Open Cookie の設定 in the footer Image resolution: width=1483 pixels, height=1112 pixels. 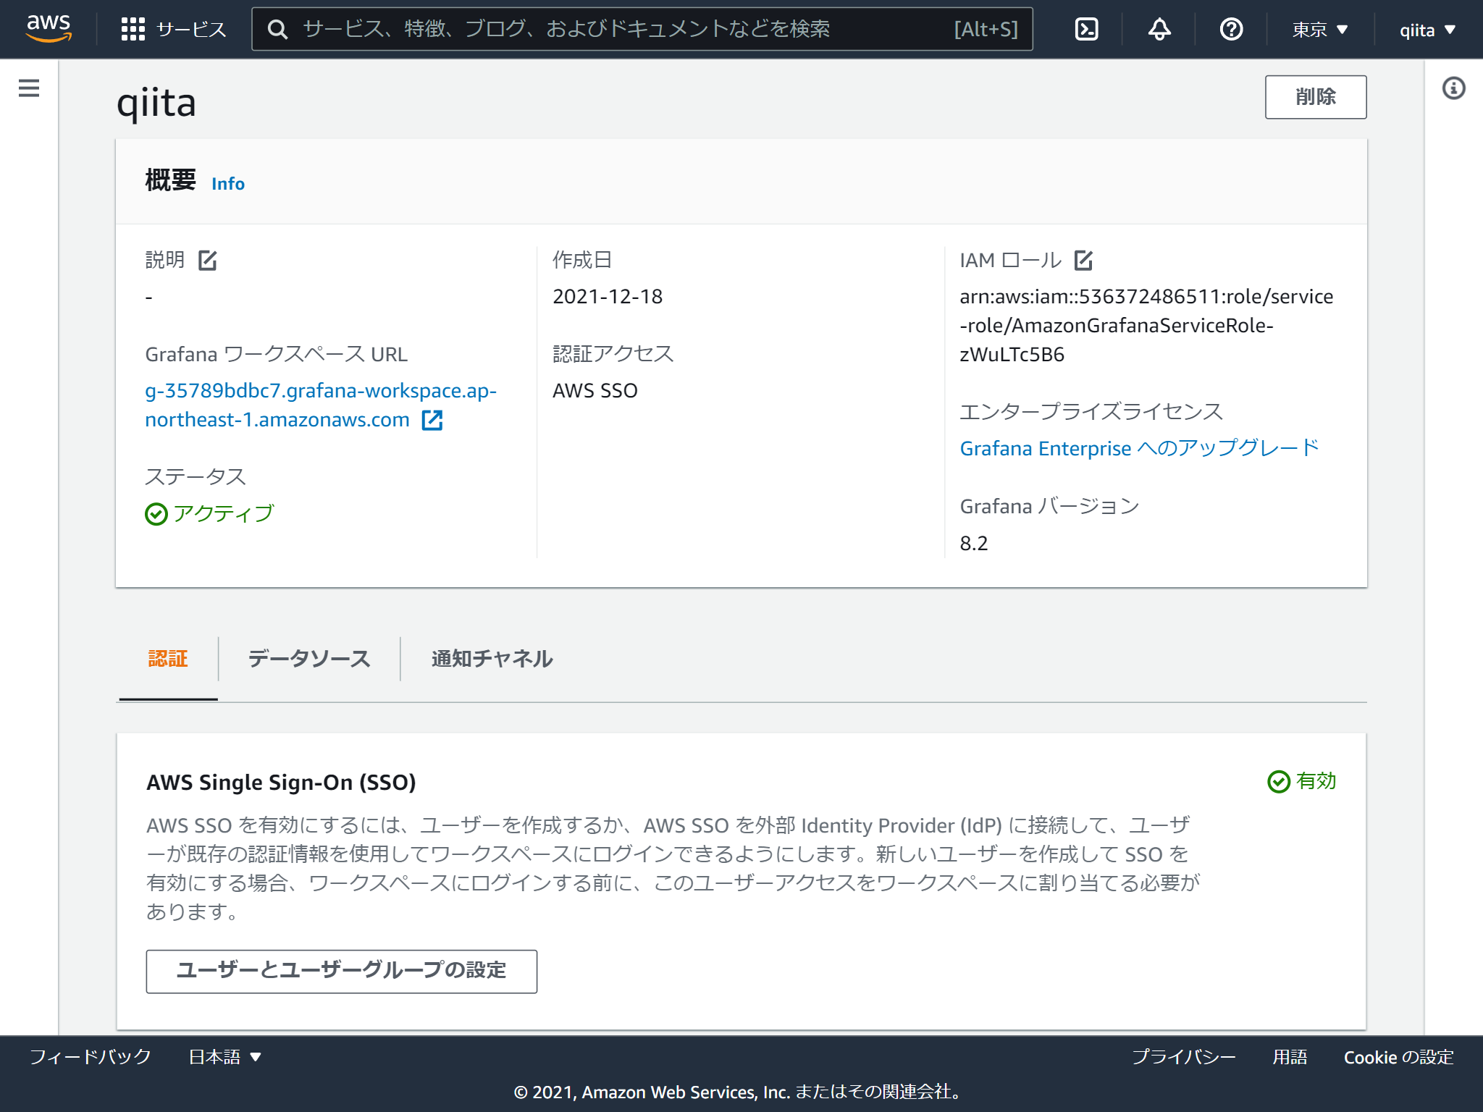(1398, 1056)
